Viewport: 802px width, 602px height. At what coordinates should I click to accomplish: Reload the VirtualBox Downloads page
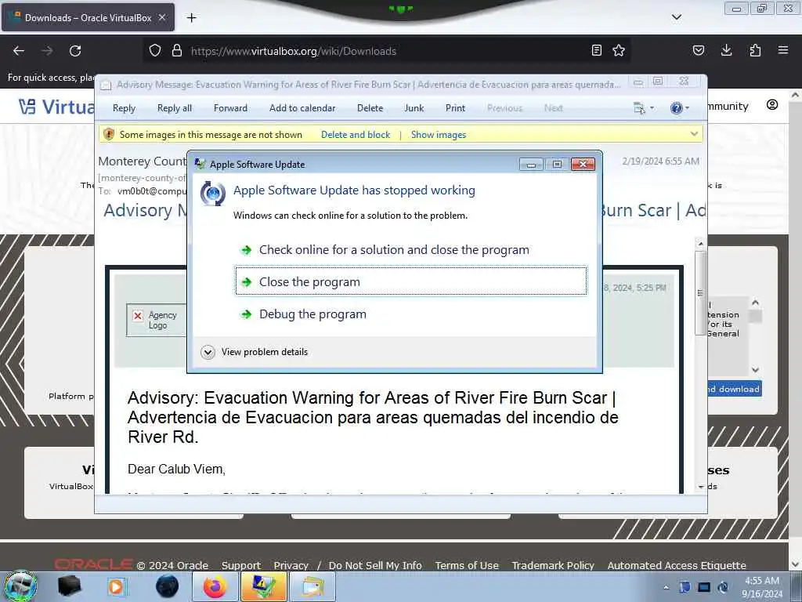tap(75, 51)
